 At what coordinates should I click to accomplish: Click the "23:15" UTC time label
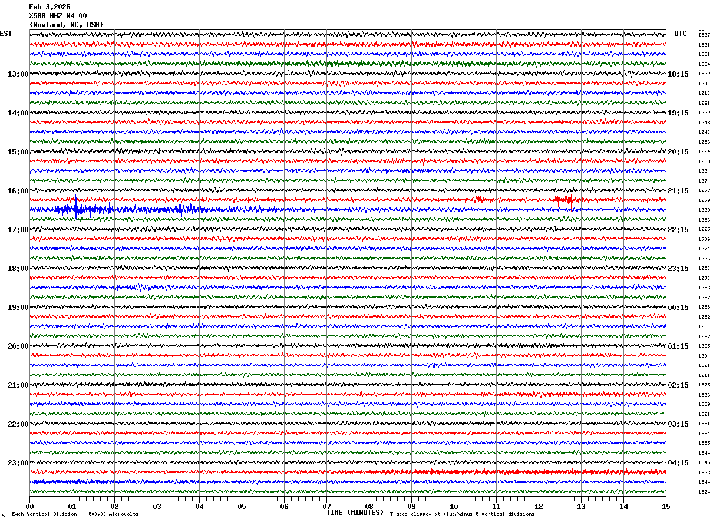coord(678,269)
